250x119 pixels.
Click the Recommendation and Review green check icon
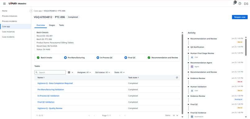(149, 58)
